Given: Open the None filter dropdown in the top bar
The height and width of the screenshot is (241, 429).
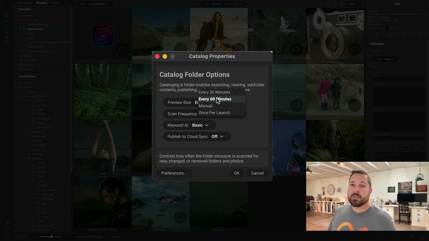Looking at the screenshot, I should [354, 4].
